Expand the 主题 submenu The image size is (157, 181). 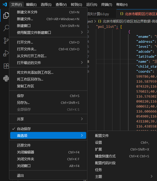[x=123, y=176]
